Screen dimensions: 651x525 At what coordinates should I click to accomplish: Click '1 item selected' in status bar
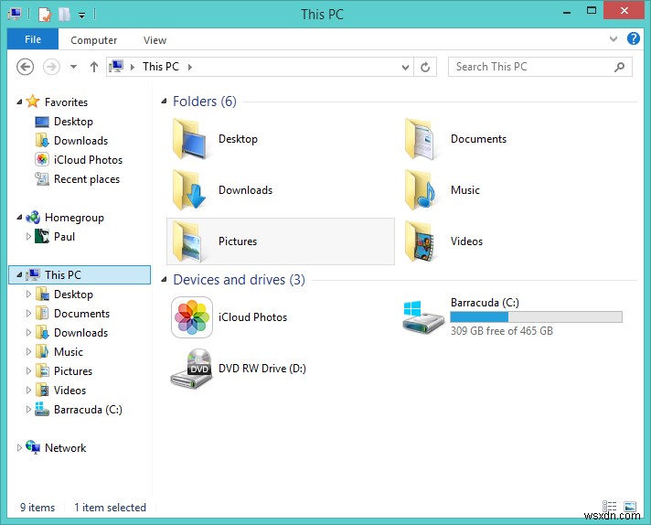pyautogui.click(x=110, y=508)
